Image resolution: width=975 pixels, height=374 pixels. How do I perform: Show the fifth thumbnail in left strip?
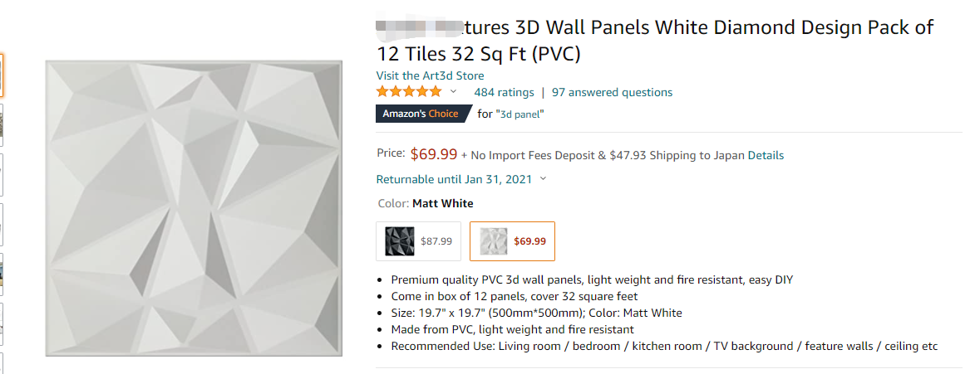(x=2, y=274)
